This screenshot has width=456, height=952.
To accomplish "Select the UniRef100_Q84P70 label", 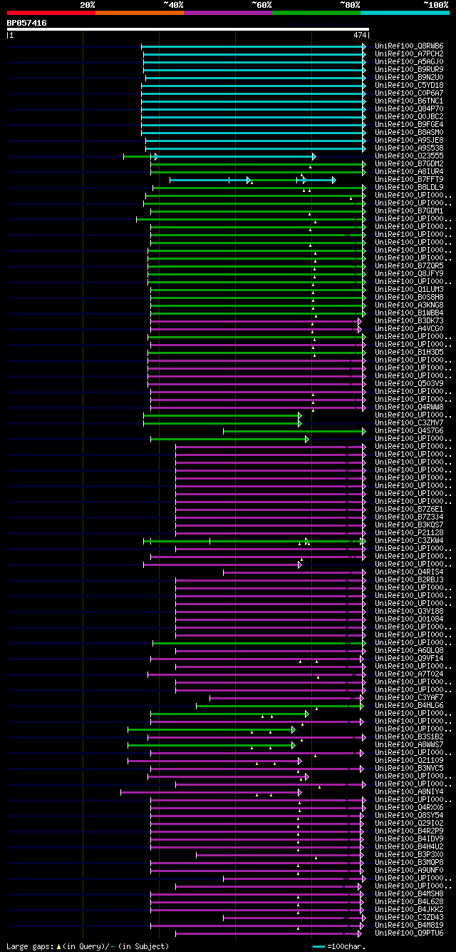I will coord(409,108).
